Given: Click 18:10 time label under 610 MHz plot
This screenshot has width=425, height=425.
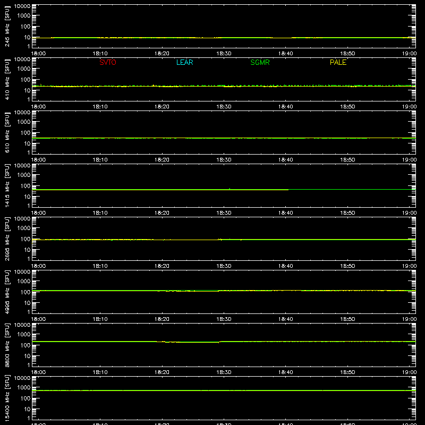Looking at the screenshot, I should click(100, 160).
